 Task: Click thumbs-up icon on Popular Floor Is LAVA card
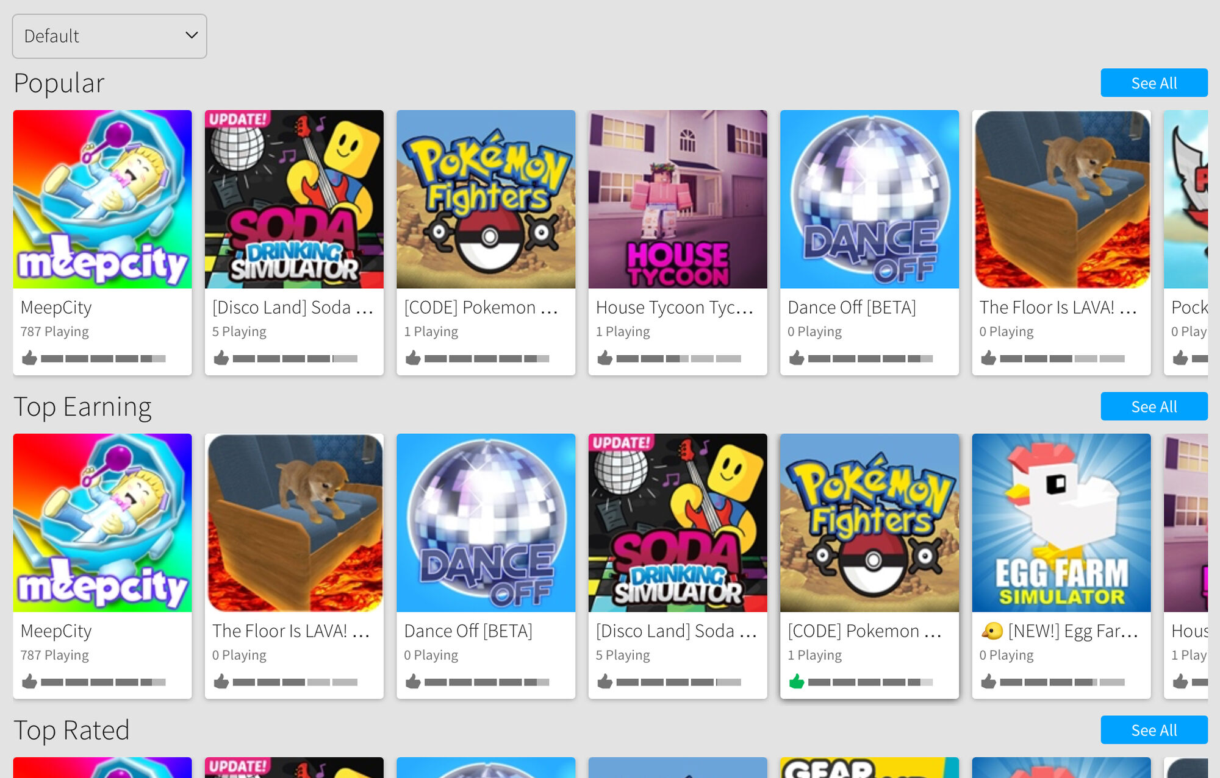pos(989,358)
